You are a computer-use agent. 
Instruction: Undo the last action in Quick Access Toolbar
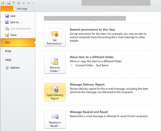coord(14,3)
